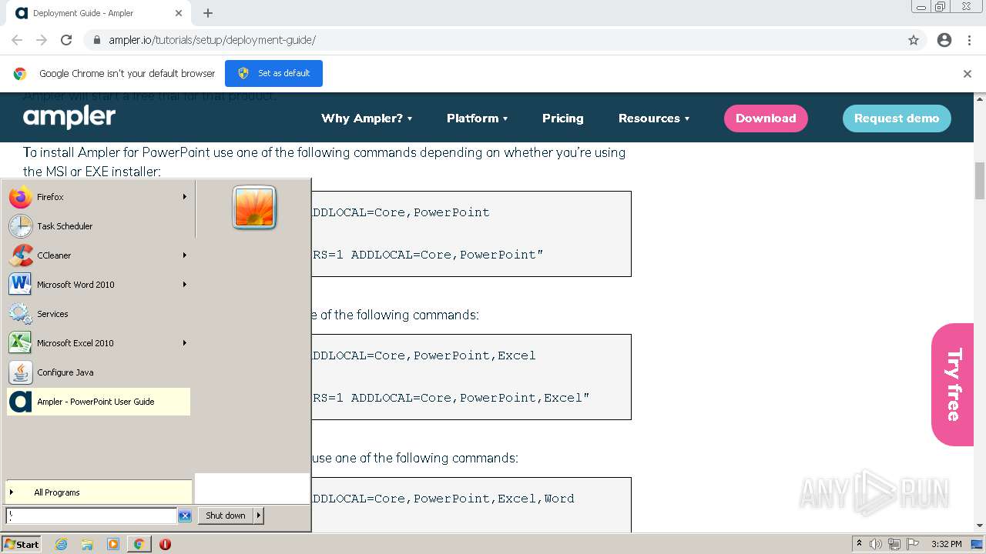Switch to Chrome on the taskbar
Screen dimensions: 986x554
[x=139, y=544]
